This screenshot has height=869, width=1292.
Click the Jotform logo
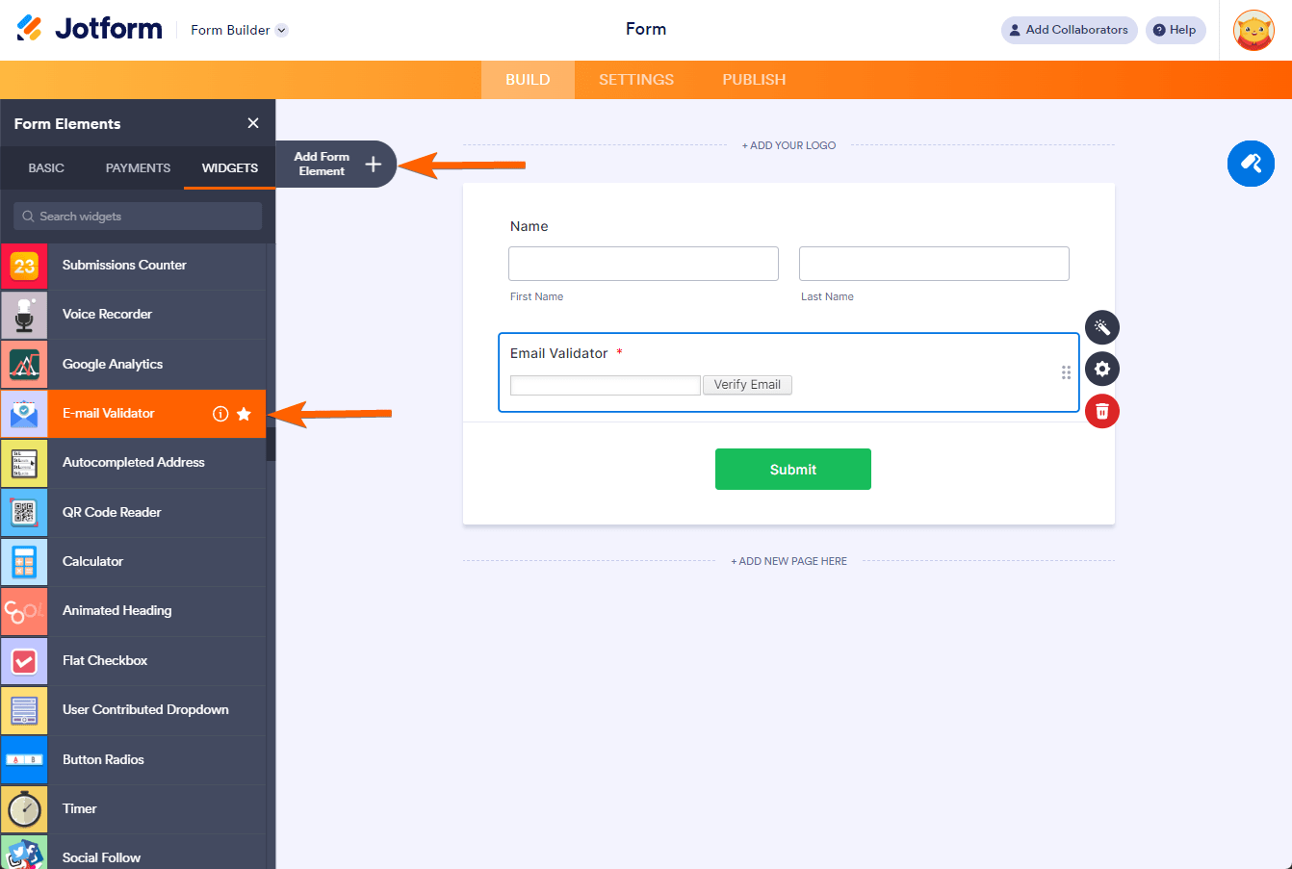[90, 29]
